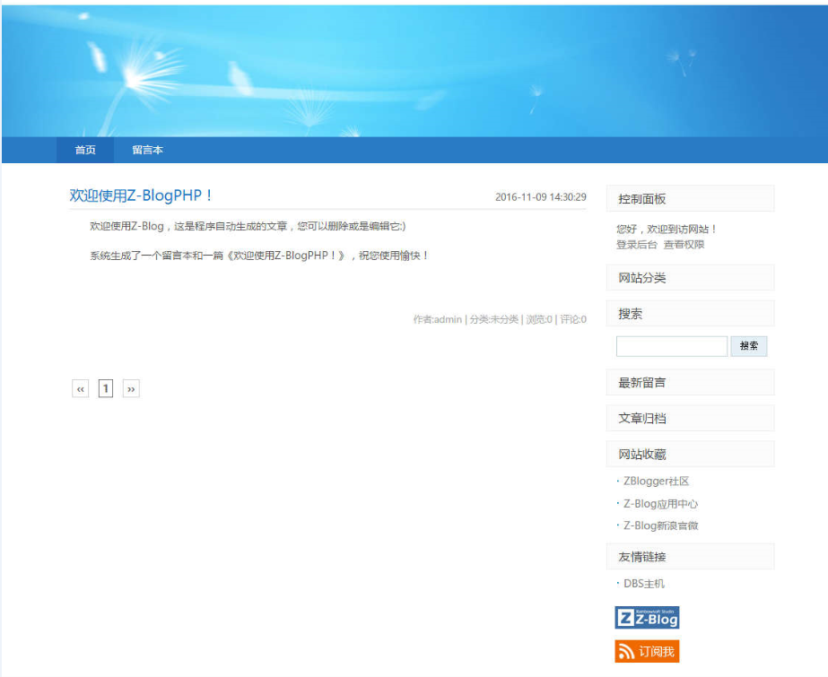This screenshot has height=677, width=828.
Task: Click the 登录后台 login link
Action: (636, 244)
